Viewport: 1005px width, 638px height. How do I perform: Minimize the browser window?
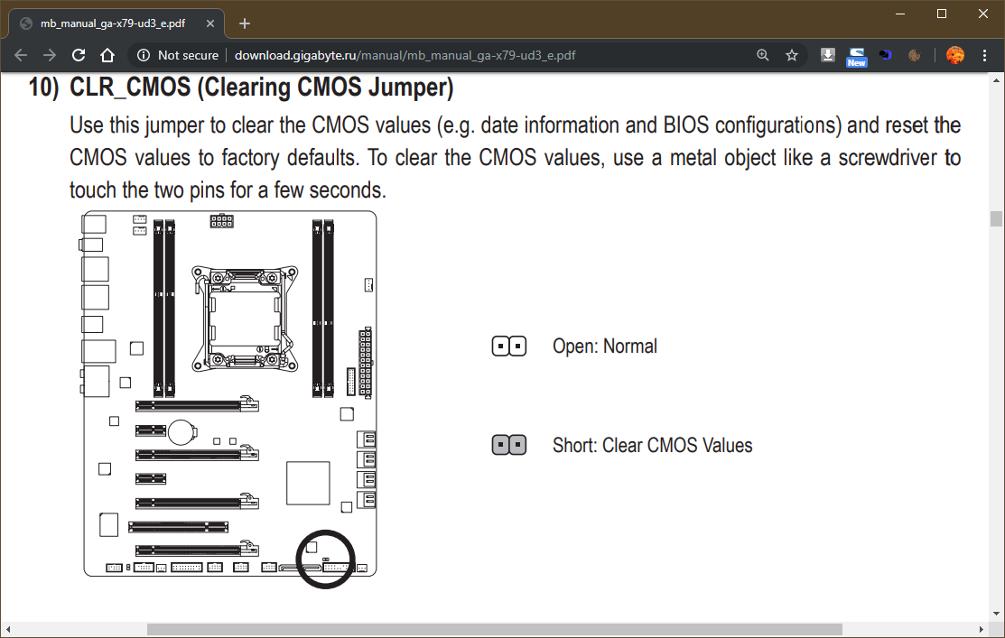point(900,14)
